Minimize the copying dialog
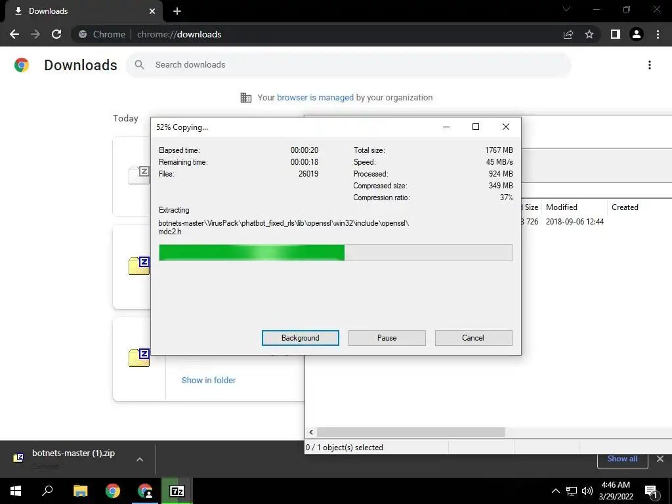The width and height of the screenshot is (672, 504). click(x=446, y=127)
